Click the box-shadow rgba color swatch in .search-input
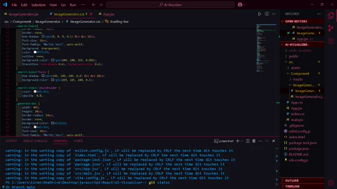Screen dimensions: 337x189 (x=43, y=37)
